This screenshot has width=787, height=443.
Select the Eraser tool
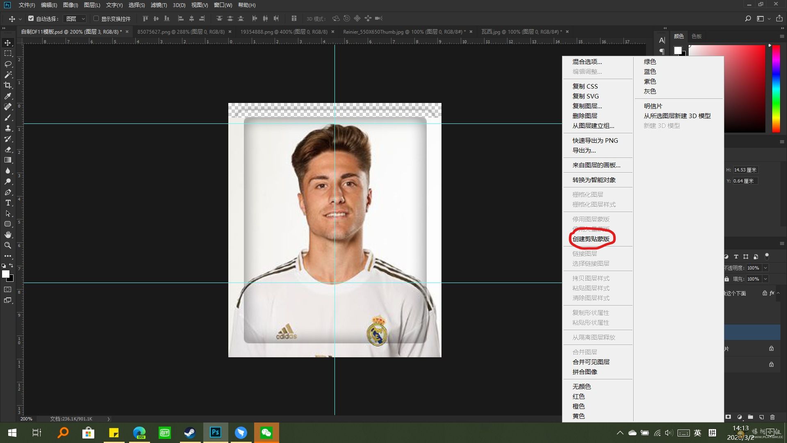point(8,149)
